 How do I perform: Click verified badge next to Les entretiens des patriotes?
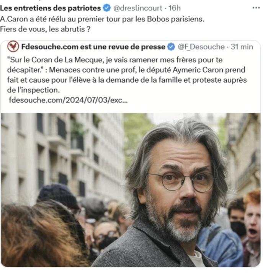(107, 8)
